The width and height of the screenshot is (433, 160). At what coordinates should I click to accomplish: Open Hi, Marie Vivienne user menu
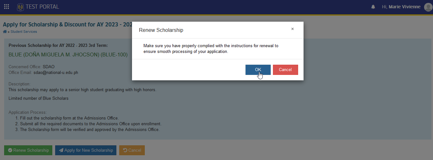[401, 7]
